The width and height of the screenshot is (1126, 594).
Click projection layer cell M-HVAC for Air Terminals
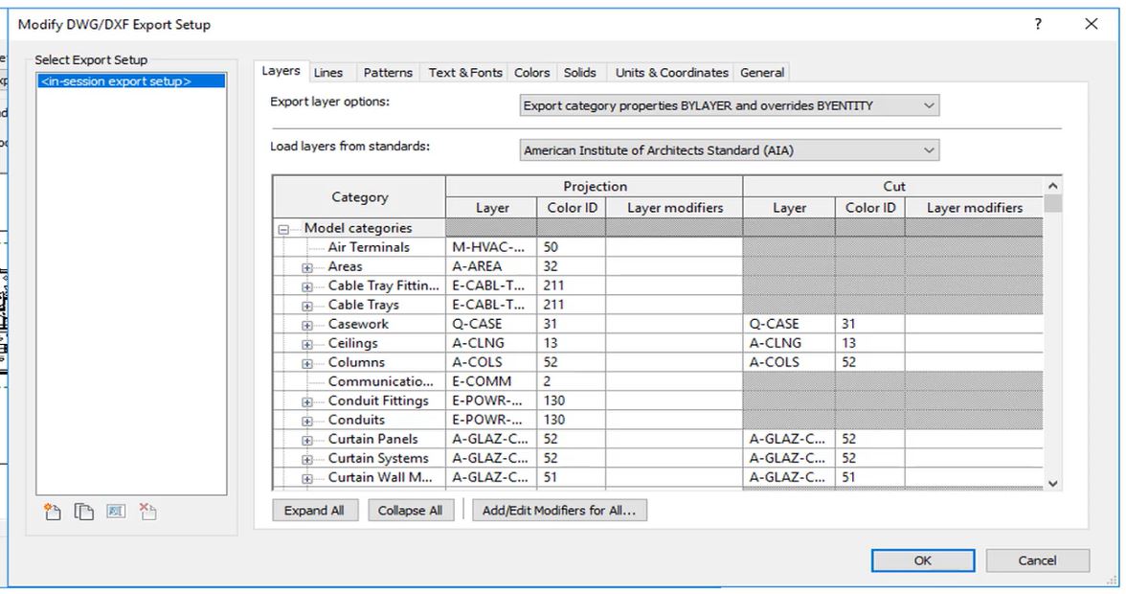pos(491,247)
